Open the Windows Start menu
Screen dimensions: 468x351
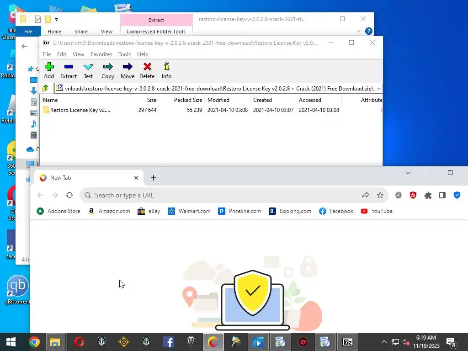(x=11, y=342)
